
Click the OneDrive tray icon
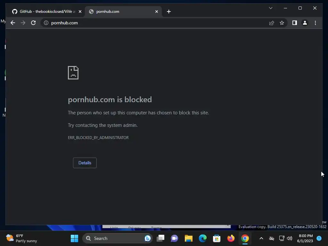tap(272, 238)
